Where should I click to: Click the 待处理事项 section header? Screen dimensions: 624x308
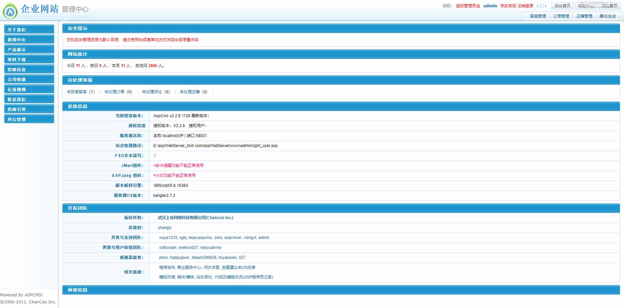point(341,80)
